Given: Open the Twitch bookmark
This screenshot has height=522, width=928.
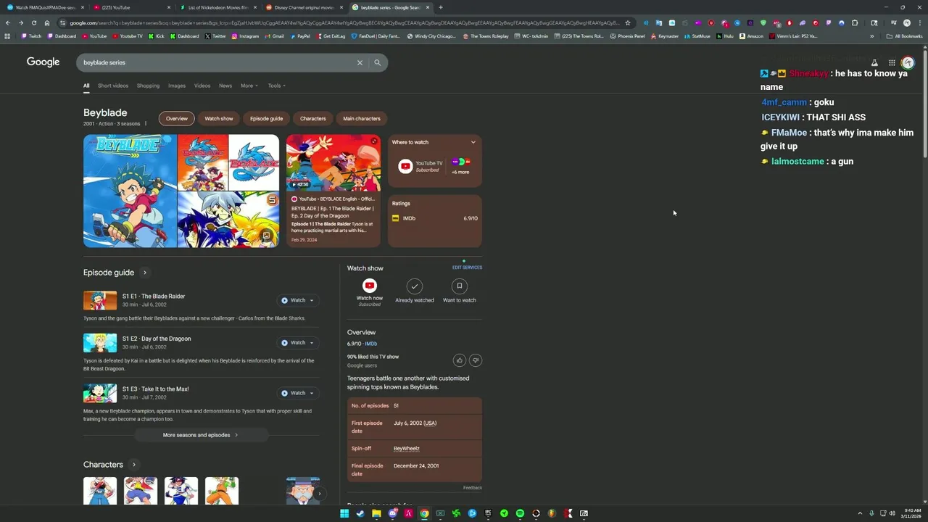Looking at the screenshot, I should pos(32,36).
